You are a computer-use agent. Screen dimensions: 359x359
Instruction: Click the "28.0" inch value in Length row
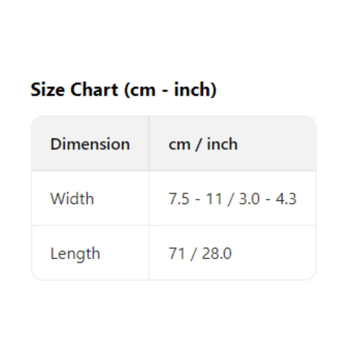pyautogui.click(x=216, y=254)
